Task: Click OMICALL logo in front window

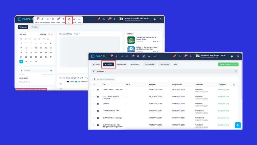Action: [99, 56]
